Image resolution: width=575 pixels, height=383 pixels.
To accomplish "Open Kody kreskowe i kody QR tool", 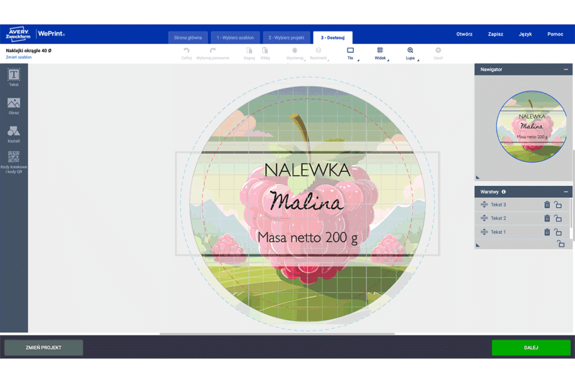I will coord(13,162).
